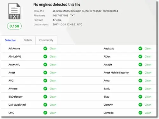Click the Last analysis label
Image resolution: width=159 pixels, height=119 pixels.
(x=41, y=24)
